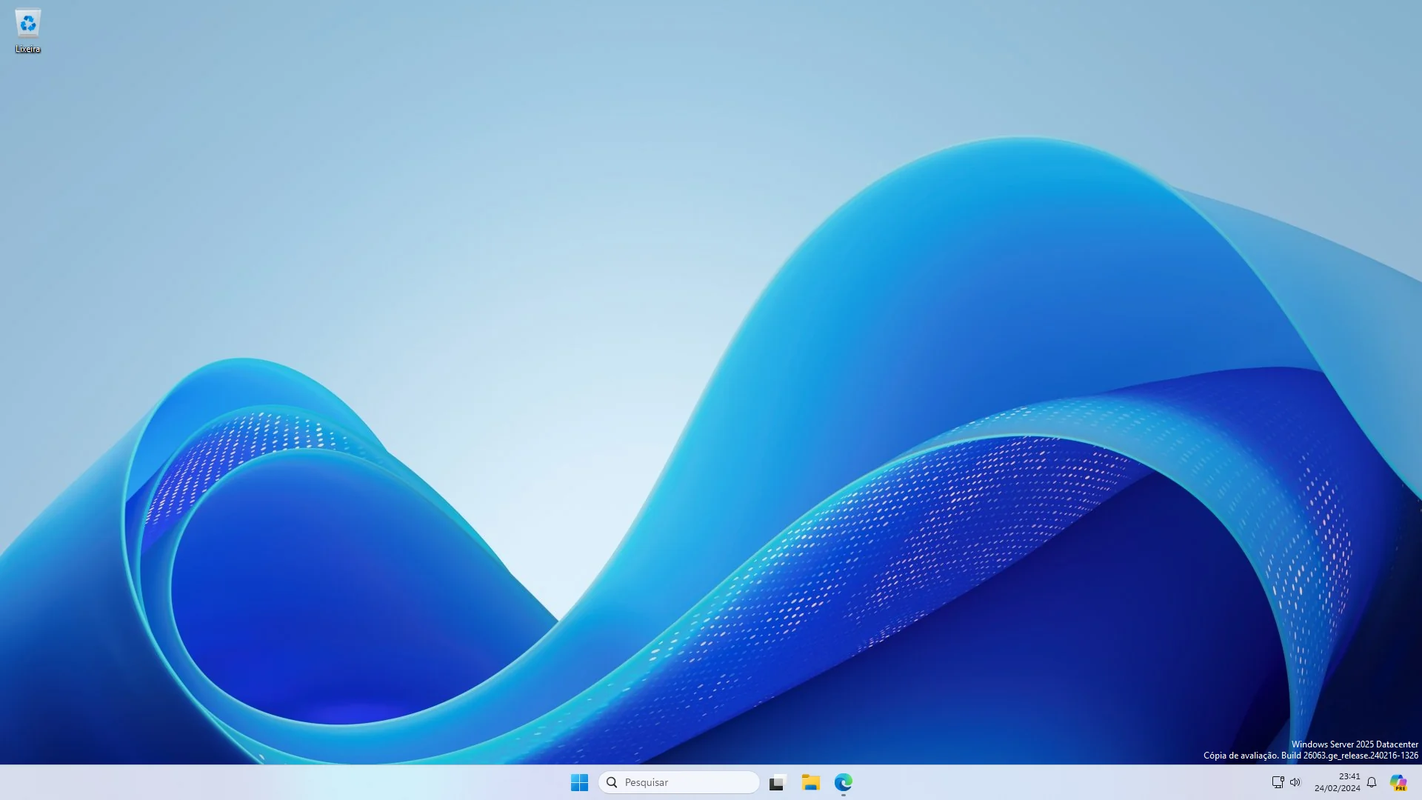Image resolution: width=1422 pixels, height=800 pixels.
Task: Open network and display quick settings
Action: click(1277, 782)
